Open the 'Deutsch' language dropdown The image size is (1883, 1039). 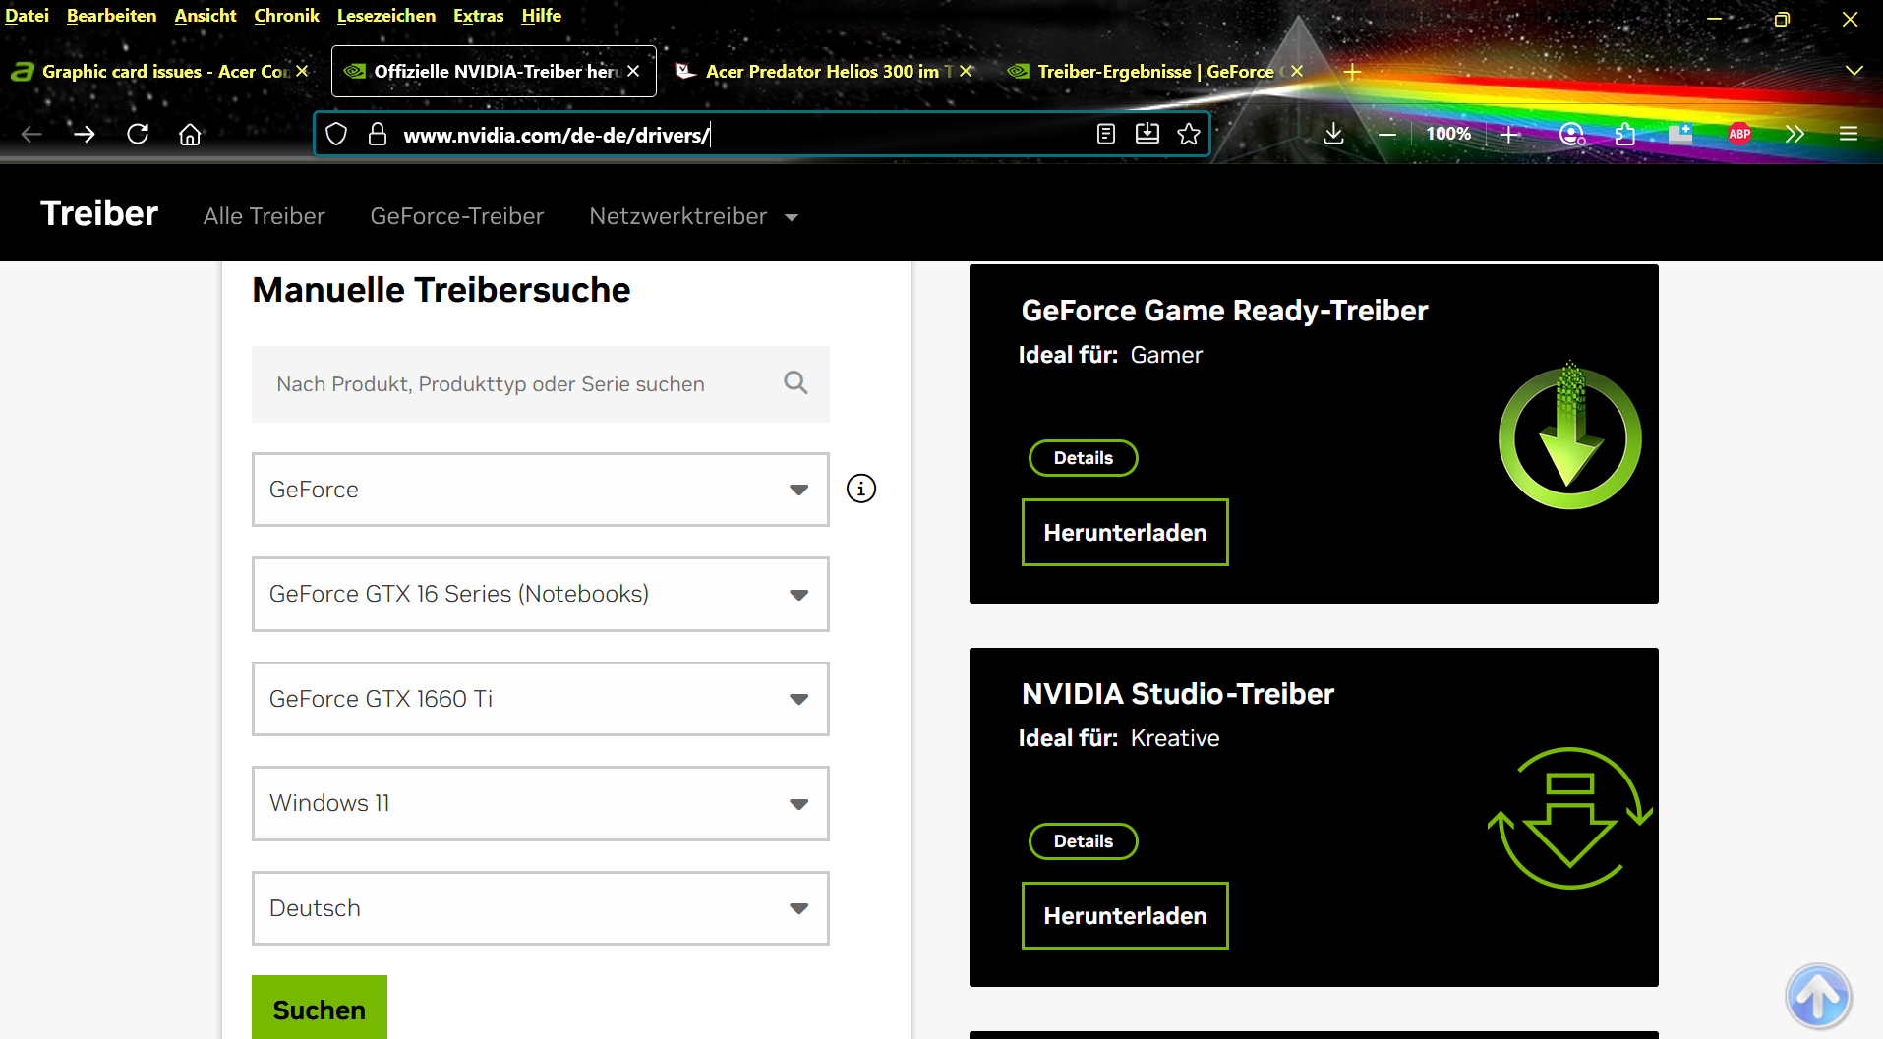point(541,908)
